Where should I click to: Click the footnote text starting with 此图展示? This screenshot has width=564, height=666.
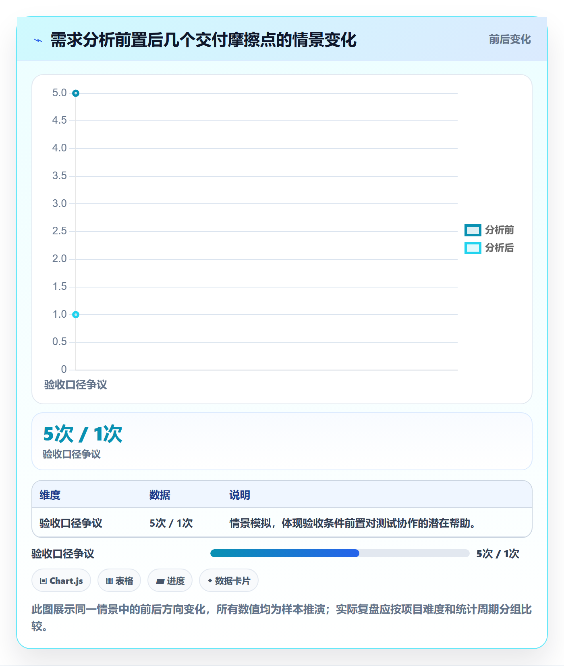tap(282, 618)
